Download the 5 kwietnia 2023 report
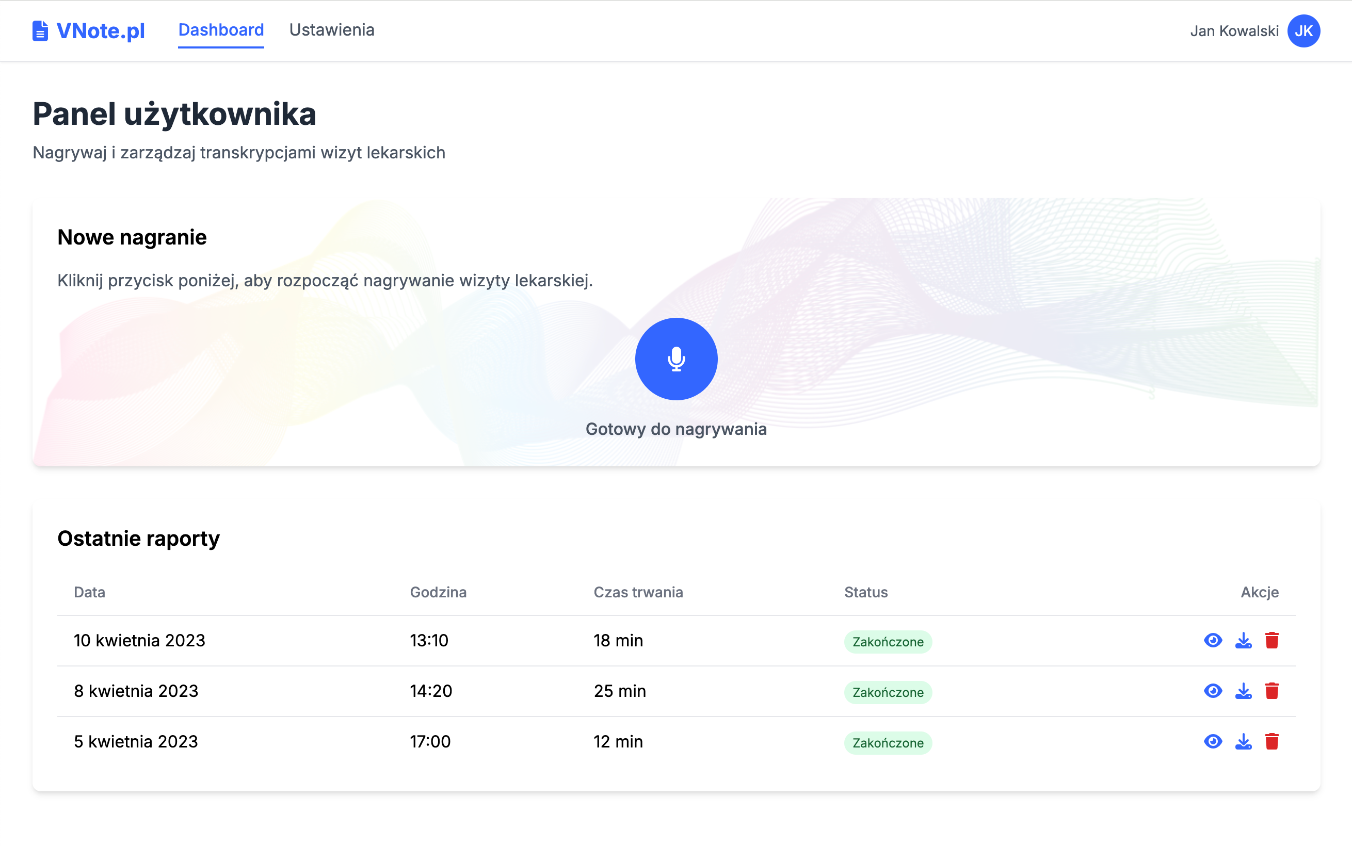 pyautogui.click(x=1243, y=741)
